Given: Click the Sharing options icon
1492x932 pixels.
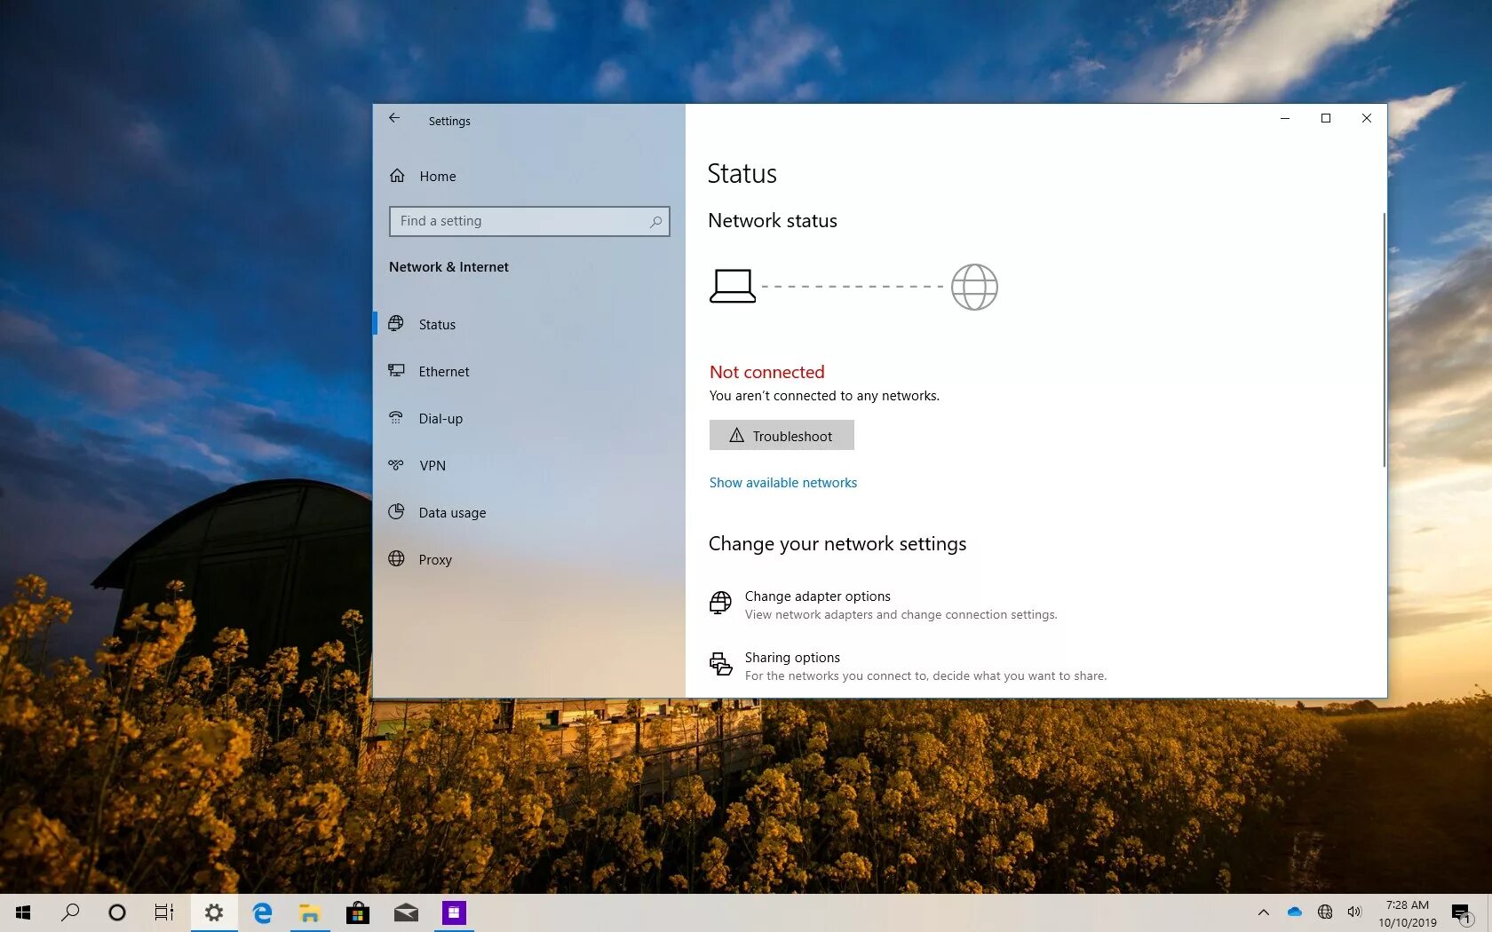Looking at the screenshot, I should [x=719, y=664].
